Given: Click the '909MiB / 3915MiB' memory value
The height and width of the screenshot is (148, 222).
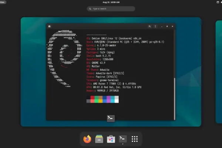Looking at the screenshot, I should 108,91.
